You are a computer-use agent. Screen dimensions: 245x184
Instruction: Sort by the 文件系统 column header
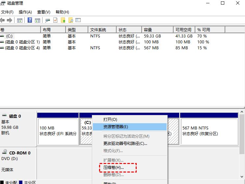(x=102, y=30)
